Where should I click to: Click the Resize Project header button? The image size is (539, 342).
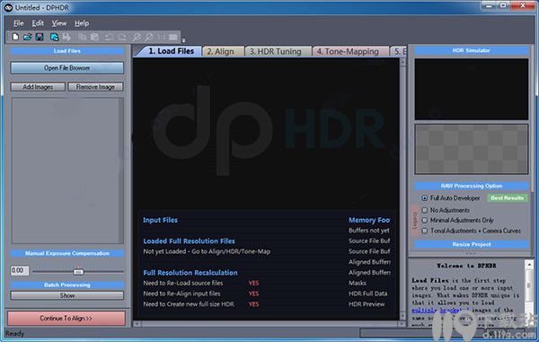tap(472, 244)
